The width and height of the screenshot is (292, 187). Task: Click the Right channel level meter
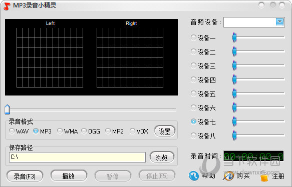tap(130, 57)
